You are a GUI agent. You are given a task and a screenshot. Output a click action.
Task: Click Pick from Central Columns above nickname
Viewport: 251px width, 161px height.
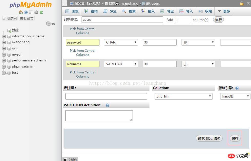click(x=83, y=53)
